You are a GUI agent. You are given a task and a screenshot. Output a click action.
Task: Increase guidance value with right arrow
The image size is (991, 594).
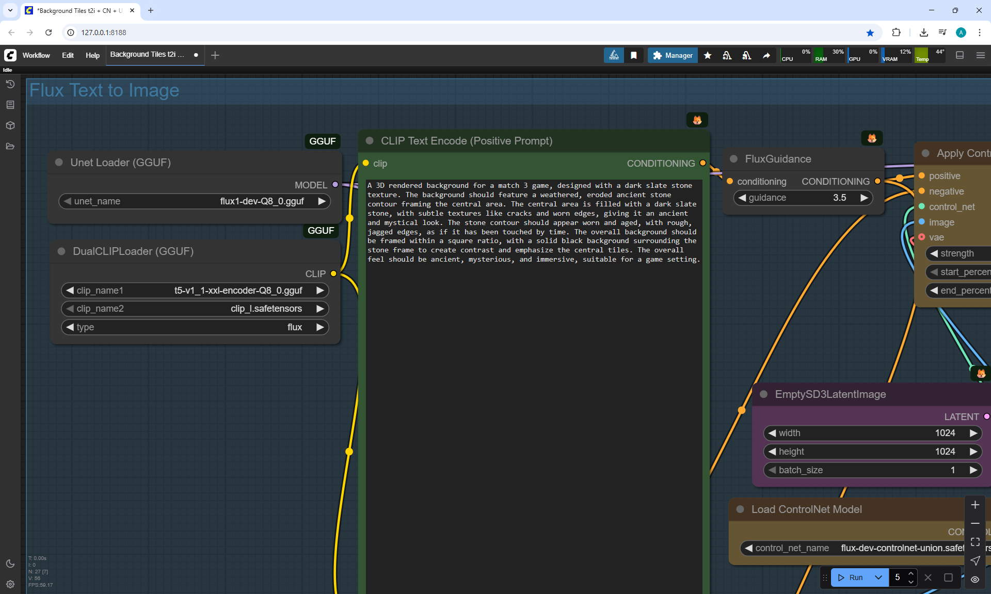tap(864, 198)
